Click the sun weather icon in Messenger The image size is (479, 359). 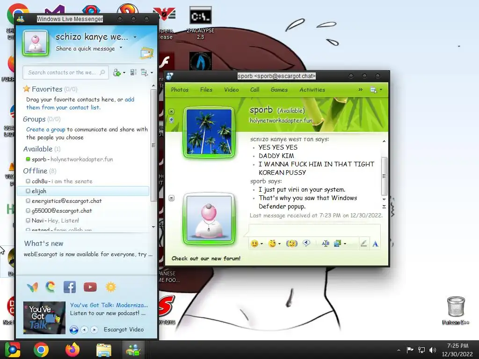coord(110,287)
